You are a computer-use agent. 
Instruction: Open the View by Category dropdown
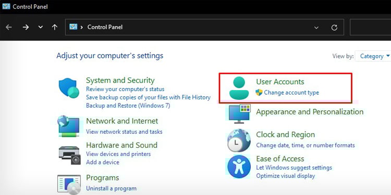point(373,56)
